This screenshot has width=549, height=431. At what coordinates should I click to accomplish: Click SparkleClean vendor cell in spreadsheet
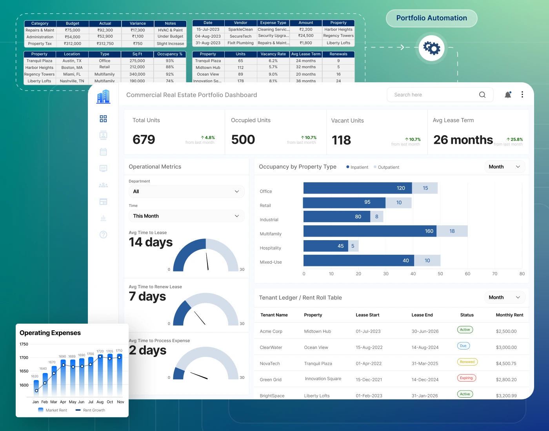click(241, 29)
